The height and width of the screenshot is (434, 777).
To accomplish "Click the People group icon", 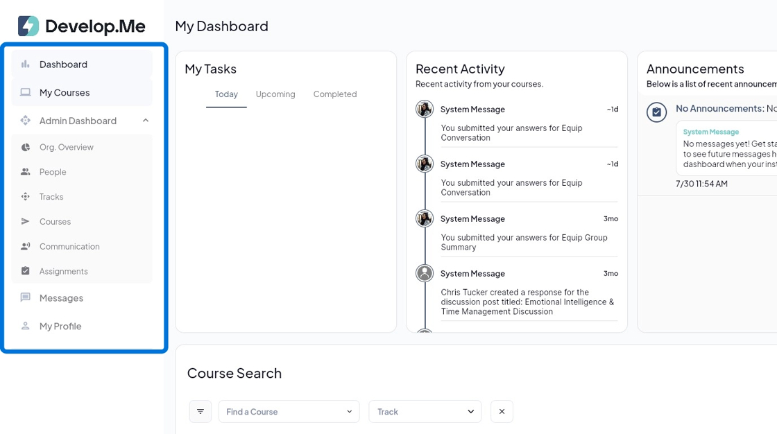I will (26, 172).
